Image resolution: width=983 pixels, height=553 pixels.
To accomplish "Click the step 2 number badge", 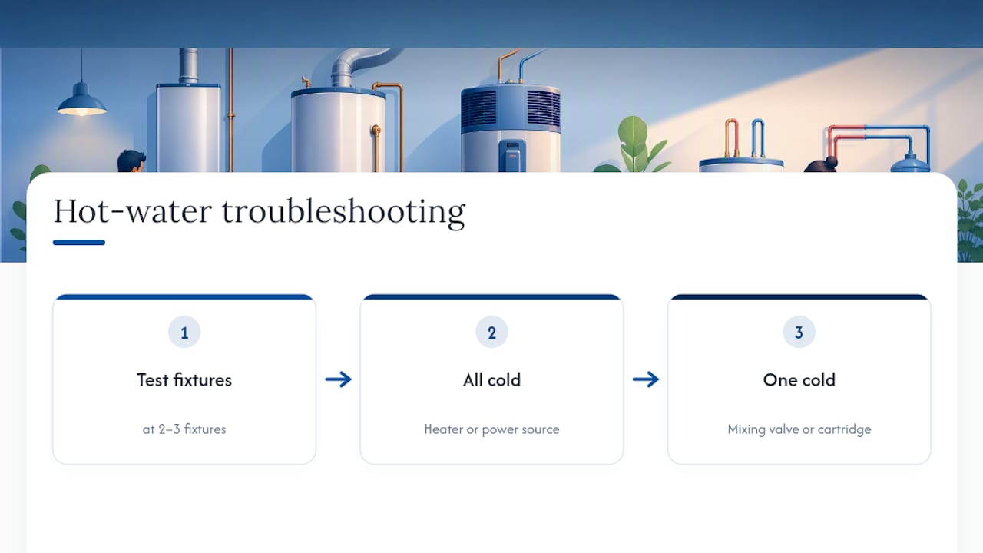I will click(491, 333).
